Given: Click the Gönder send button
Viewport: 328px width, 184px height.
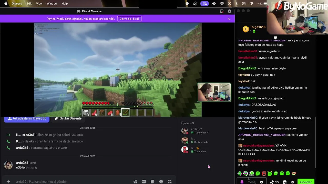Looking at the screenshot, I should tap(306, 182).
